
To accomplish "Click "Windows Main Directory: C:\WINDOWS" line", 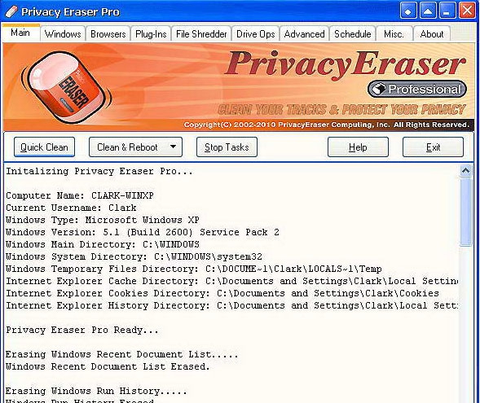I will pos(103,244).
